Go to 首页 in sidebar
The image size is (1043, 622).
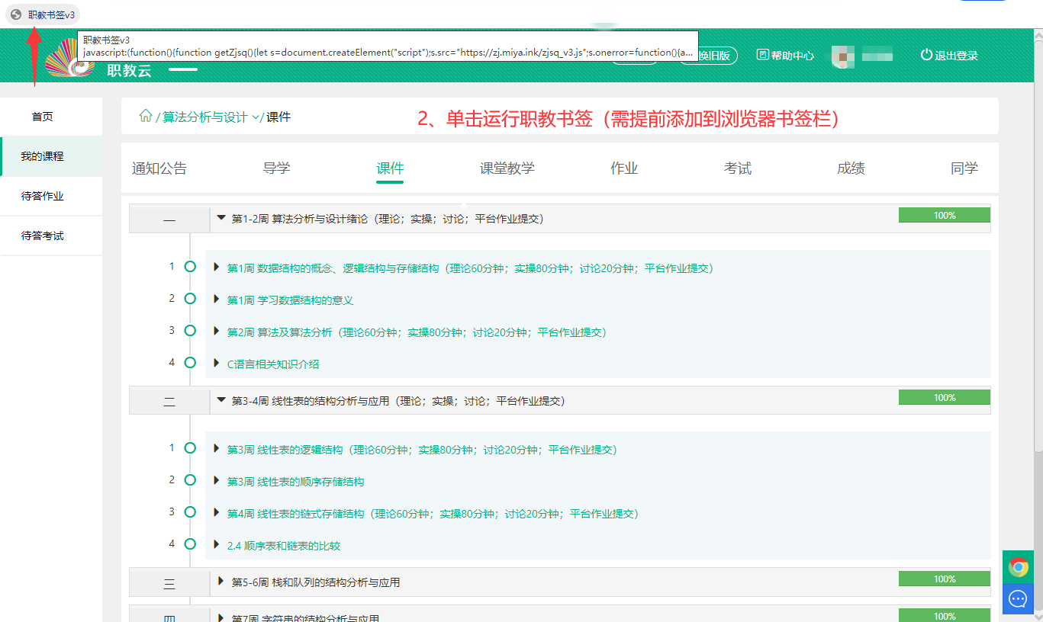point(43,117)
